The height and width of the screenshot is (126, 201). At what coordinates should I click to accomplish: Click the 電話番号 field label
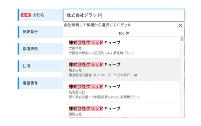tap(30, 83)
